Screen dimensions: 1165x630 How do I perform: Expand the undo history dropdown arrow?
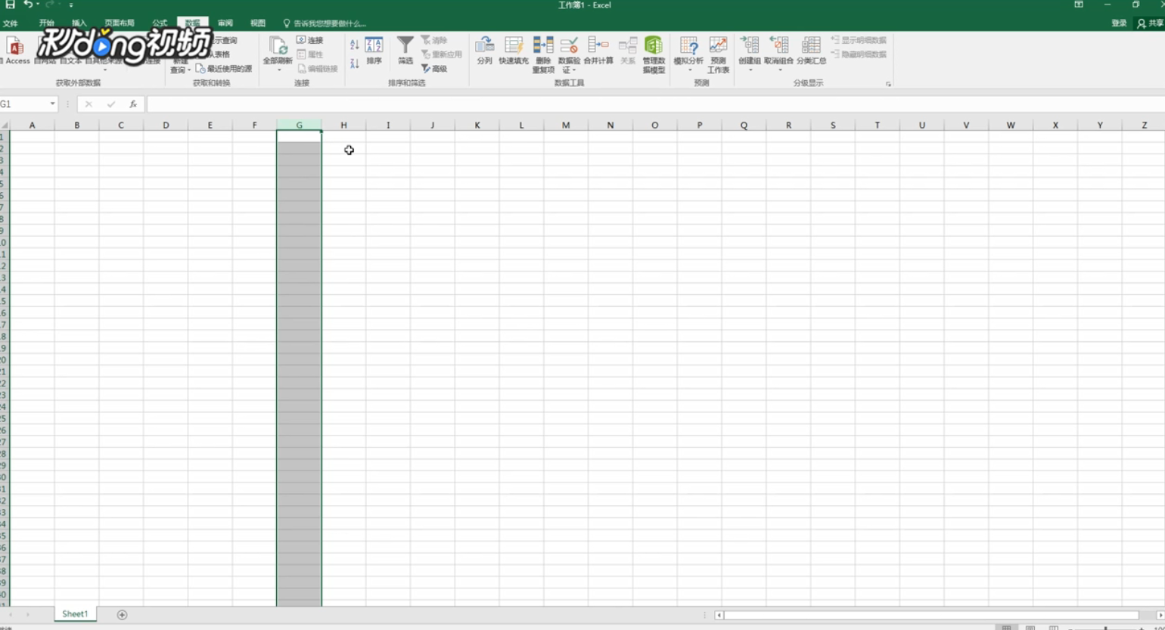pyautogui.click(x=38, y=5)
